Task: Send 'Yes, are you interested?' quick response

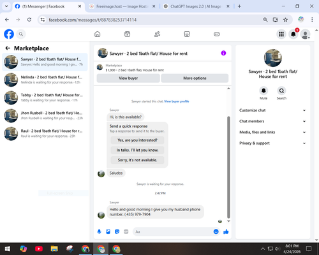Action: [x=137, y=140]
